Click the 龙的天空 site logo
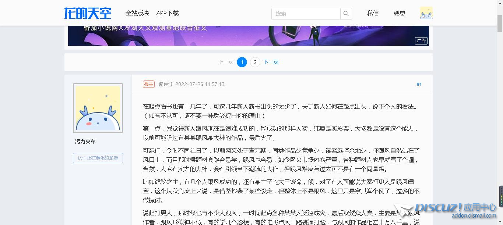The height and width of the screenshot is (225, 503). (88, 13)
